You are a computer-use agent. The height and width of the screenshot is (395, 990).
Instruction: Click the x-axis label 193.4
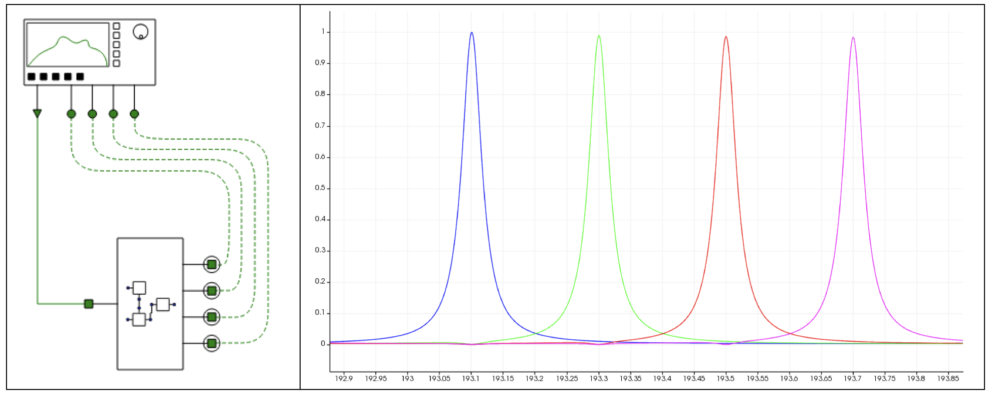pyautogui.click(x=662, y=378)
